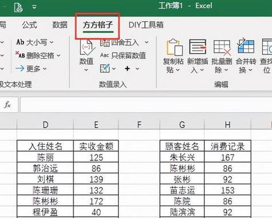This screenshot has height=218, width=272.
Task: Select column E header
Action: (96, 125)
